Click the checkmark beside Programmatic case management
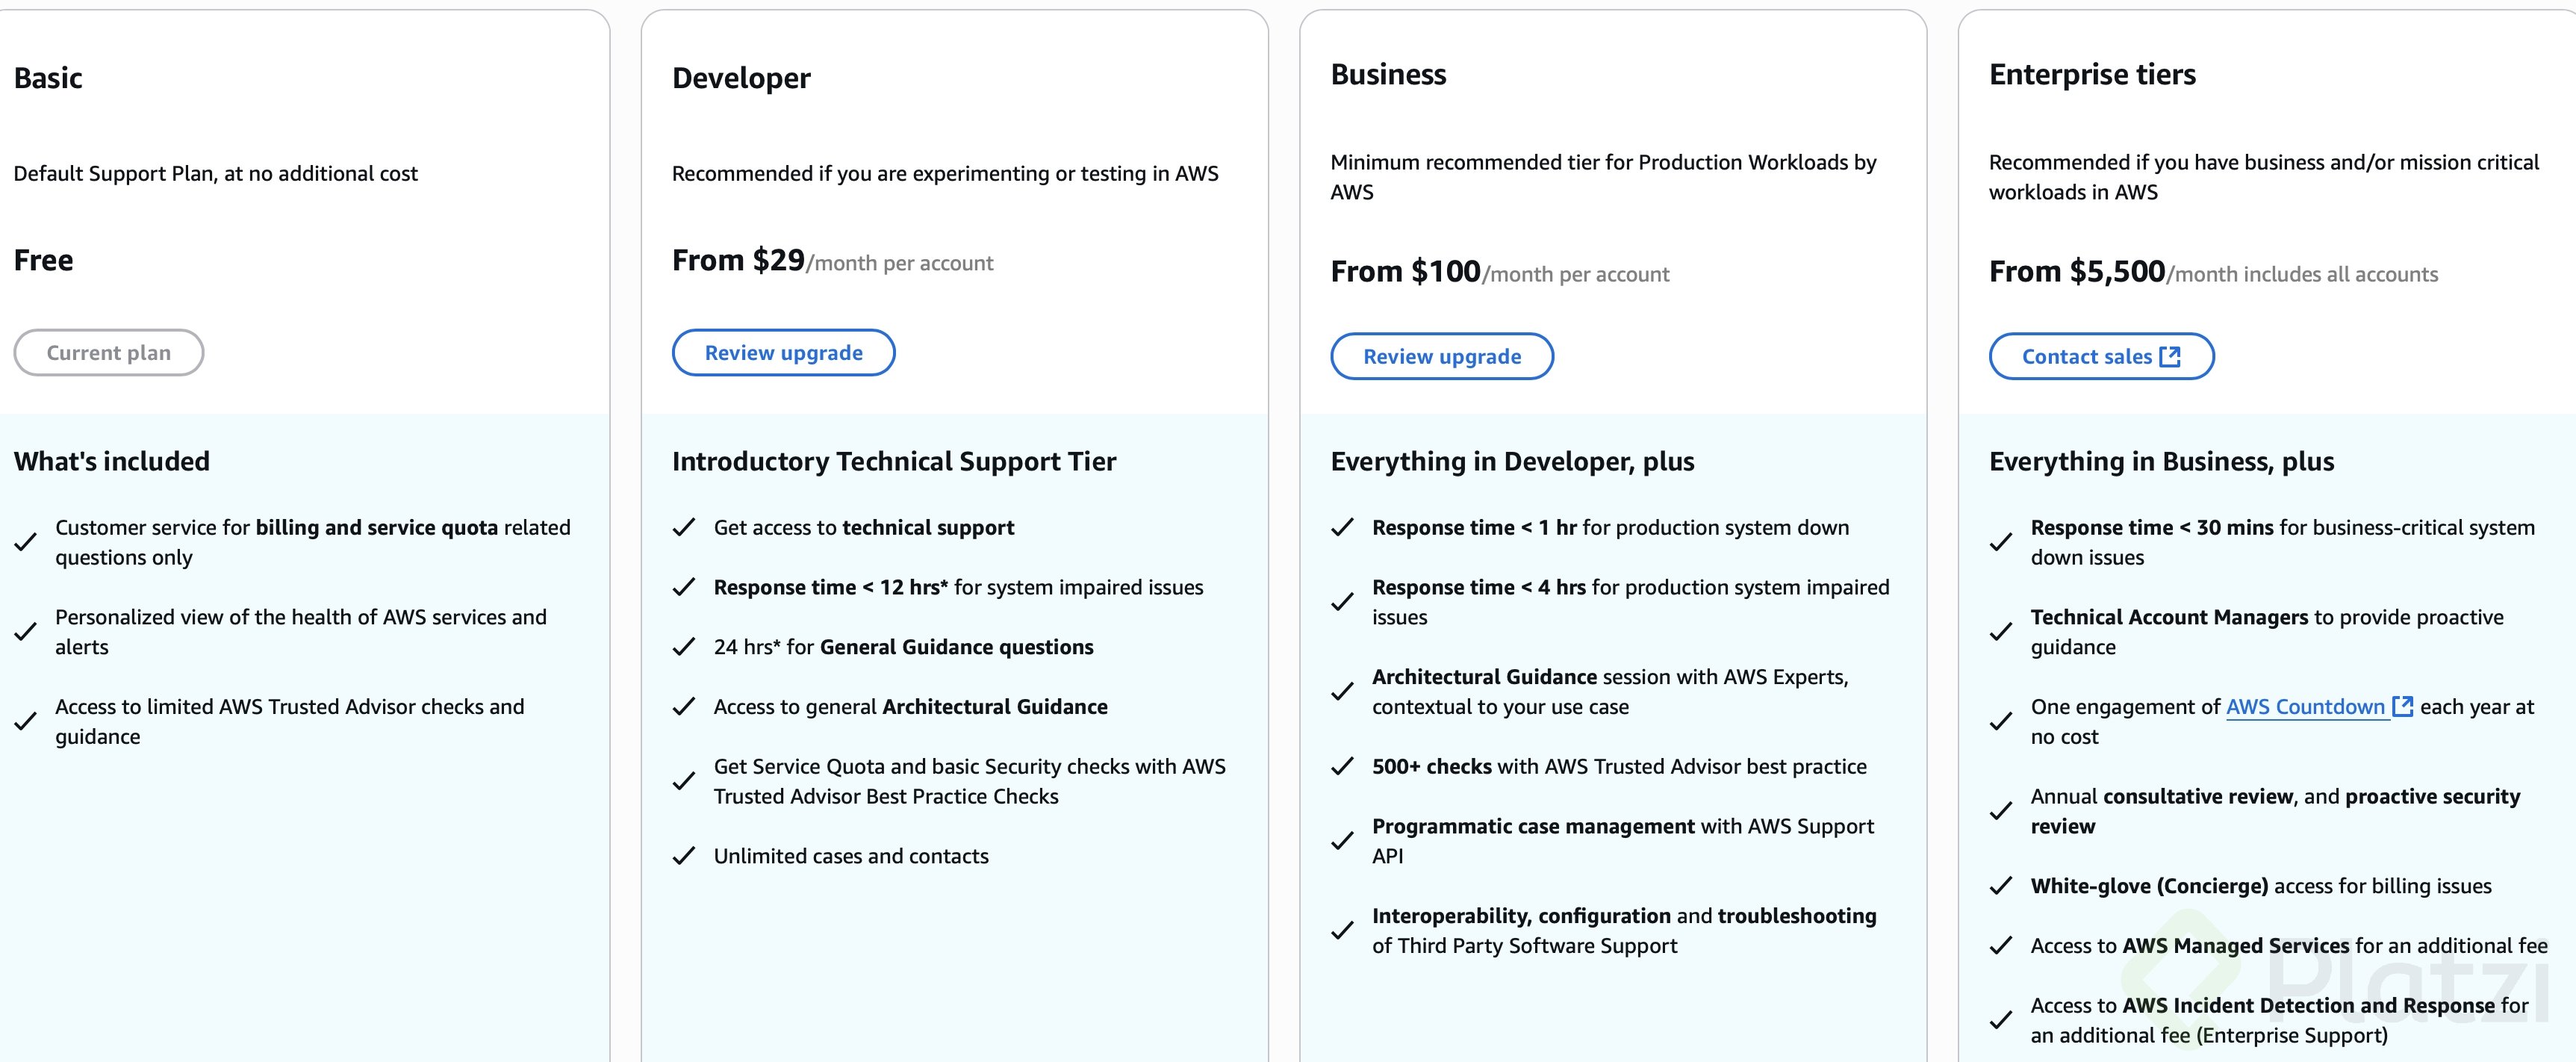 point(1342,842)
